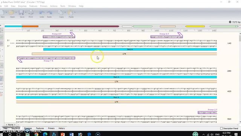Enable the Description Panel checkbox

[221, 128]
